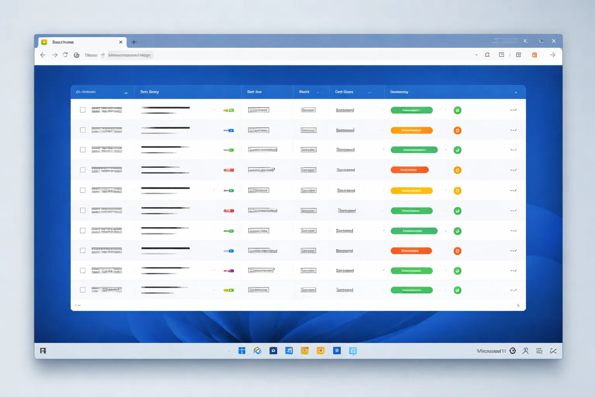Viewport: 595px width, 397px height.
Task: Check the first row checkbox
Action: [x=83, y=110]
